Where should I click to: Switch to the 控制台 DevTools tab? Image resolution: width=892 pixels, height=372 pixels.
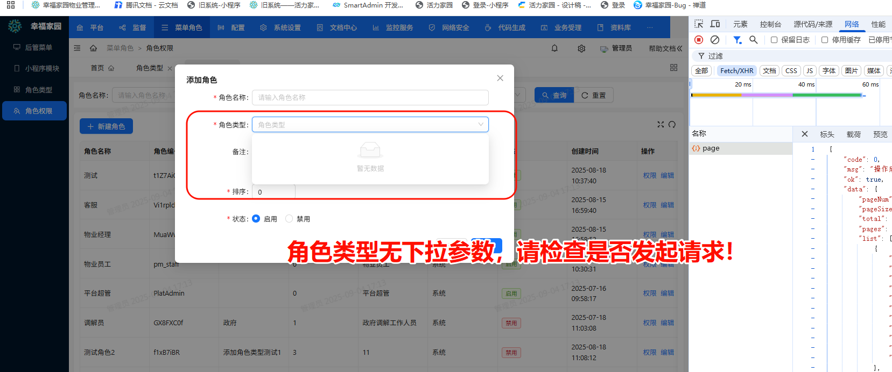tap(770, 24)
